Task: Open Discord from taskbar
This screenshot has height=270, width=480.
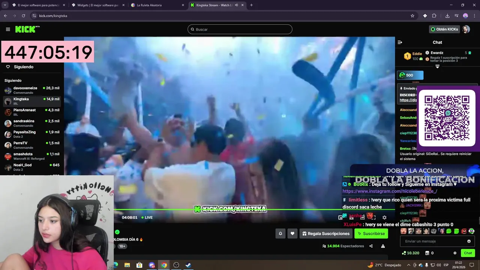Action: click(x=152, y=265)
